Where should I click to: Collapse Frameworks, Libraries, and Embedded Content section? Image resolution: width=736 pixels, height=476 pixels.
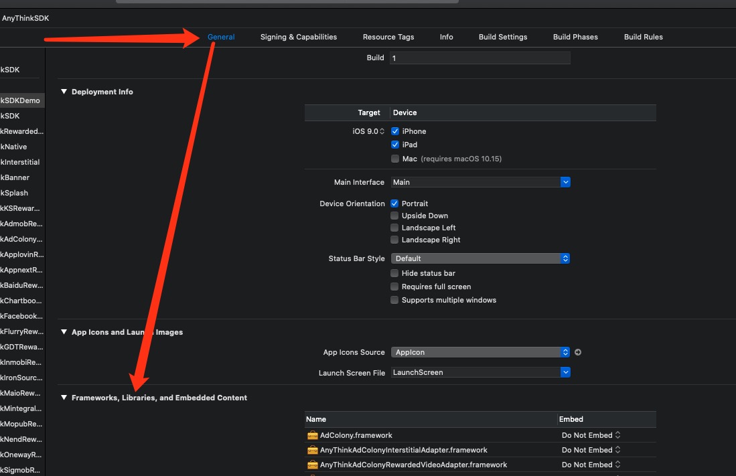pyautogui.click(x=64, y=398)
